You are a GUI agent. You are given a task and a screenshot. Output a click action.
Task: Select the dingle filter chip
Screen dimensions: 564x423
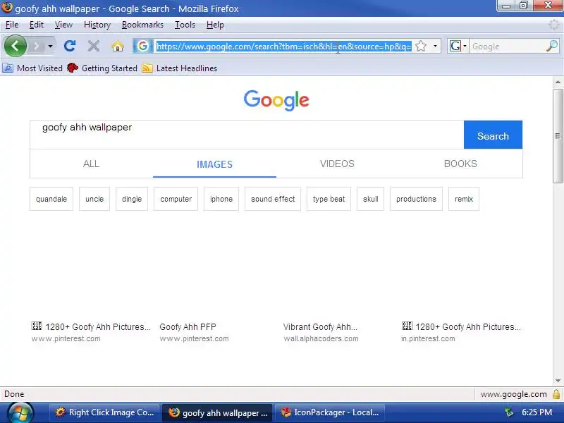132,199
